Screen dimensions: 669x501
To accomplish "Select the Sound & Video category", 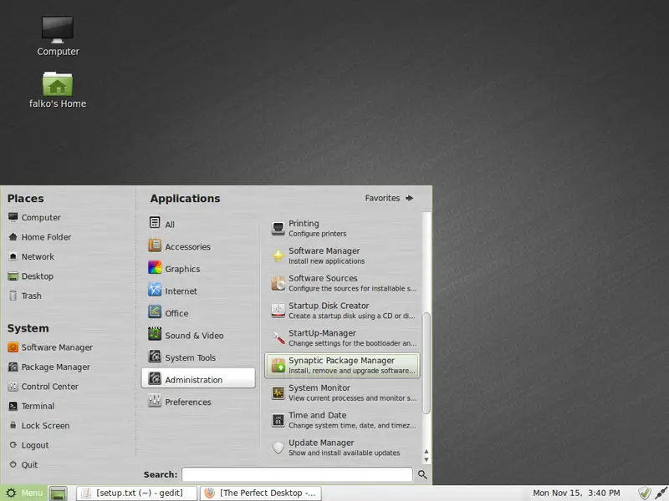I will tap(193, 336).
